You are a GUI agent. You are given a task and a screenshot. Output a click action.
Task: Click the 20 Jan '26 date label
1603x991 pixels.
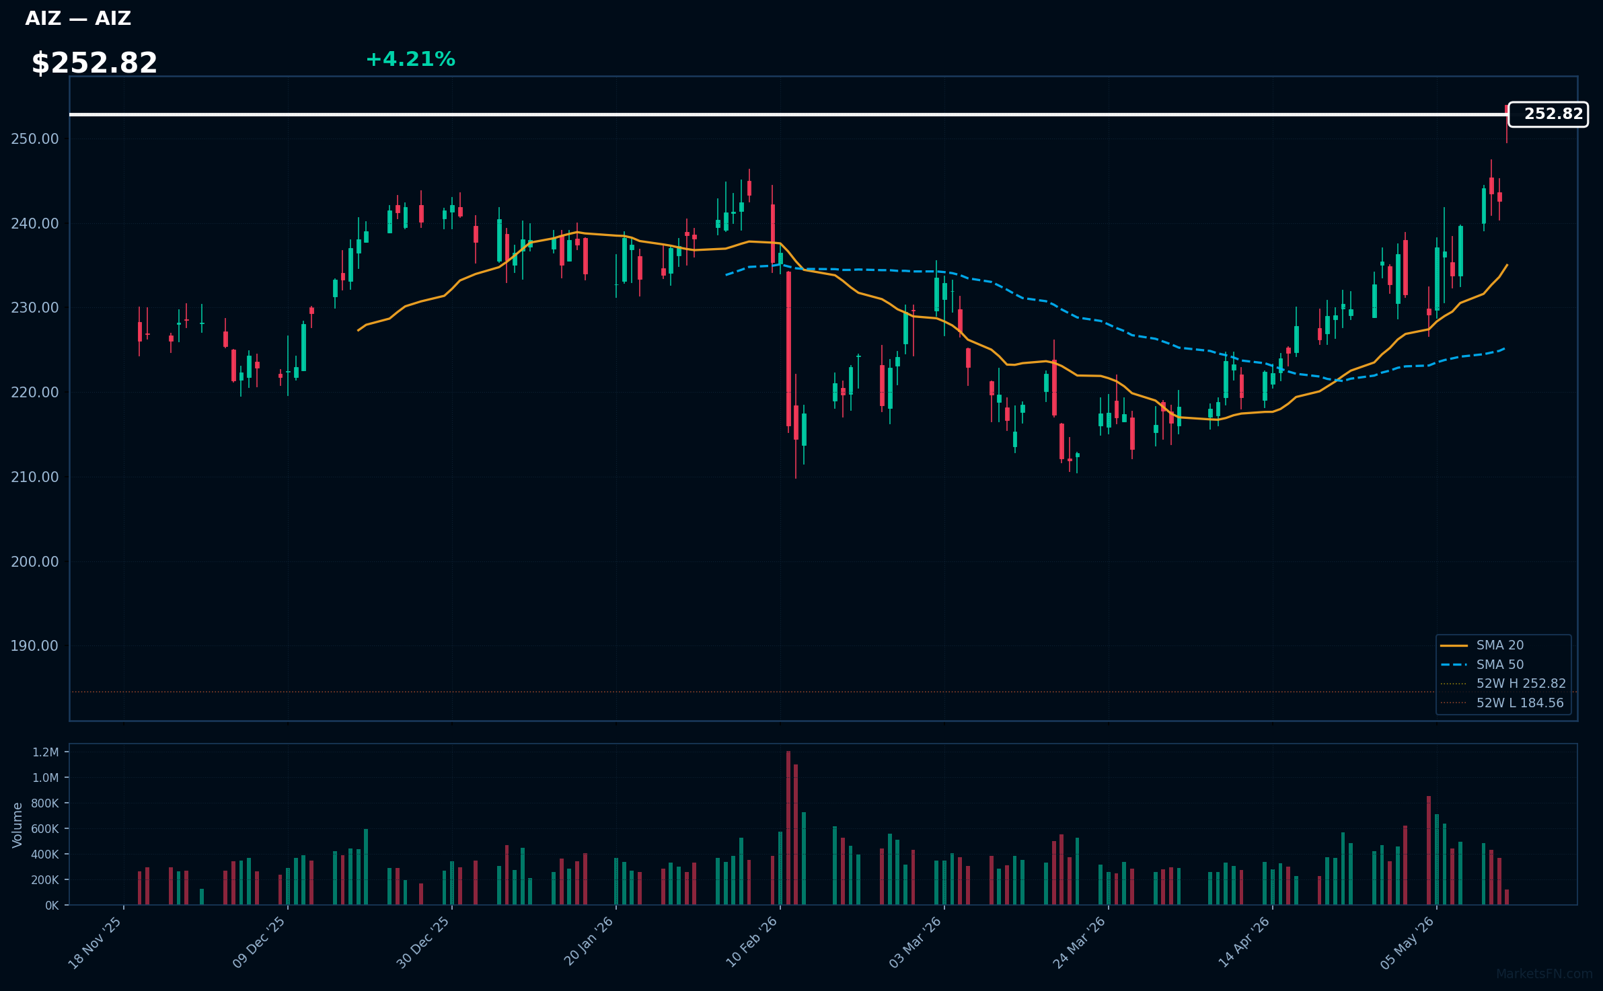pos(589,943)
